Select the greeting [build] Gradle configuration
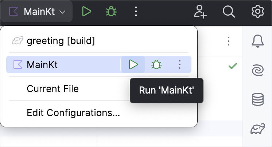The height and width of the screenshot is (147, 272). pos(99,41)
